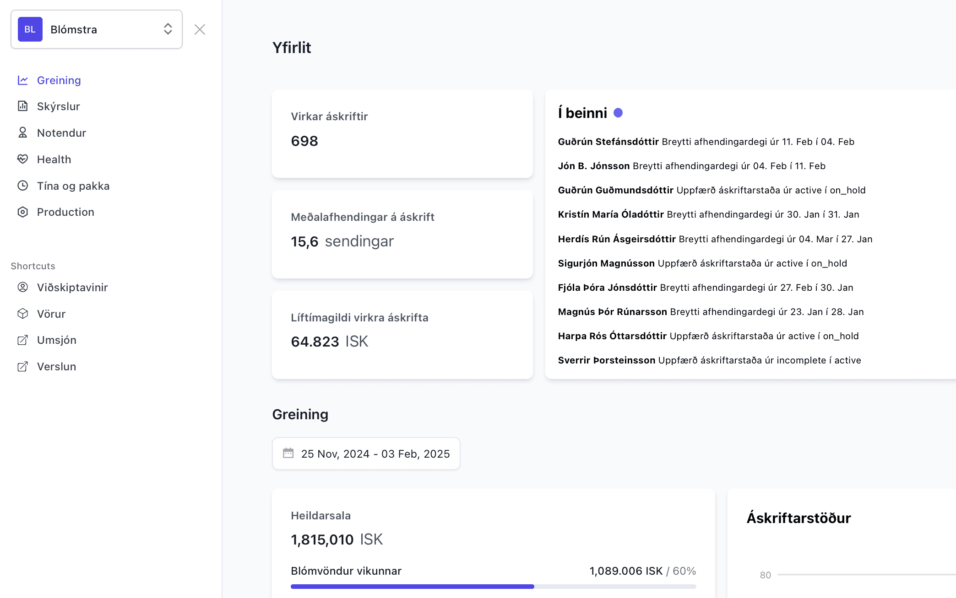
Task: Click the Viðskiptavinir person icon
Action: (22, 287)
